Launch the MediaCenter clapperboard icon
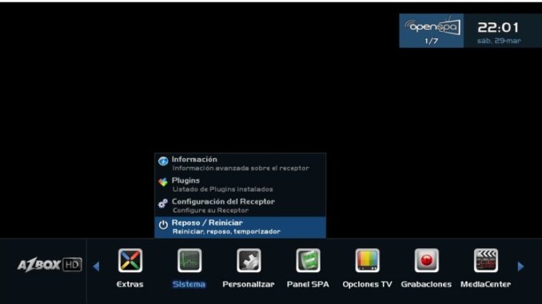 click(486, 261)
